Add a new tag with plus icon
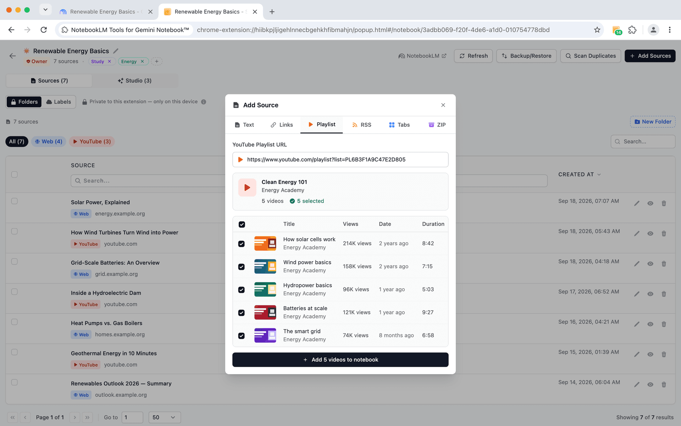This screenshot has width=681, height=426. [x=157, y=61]
